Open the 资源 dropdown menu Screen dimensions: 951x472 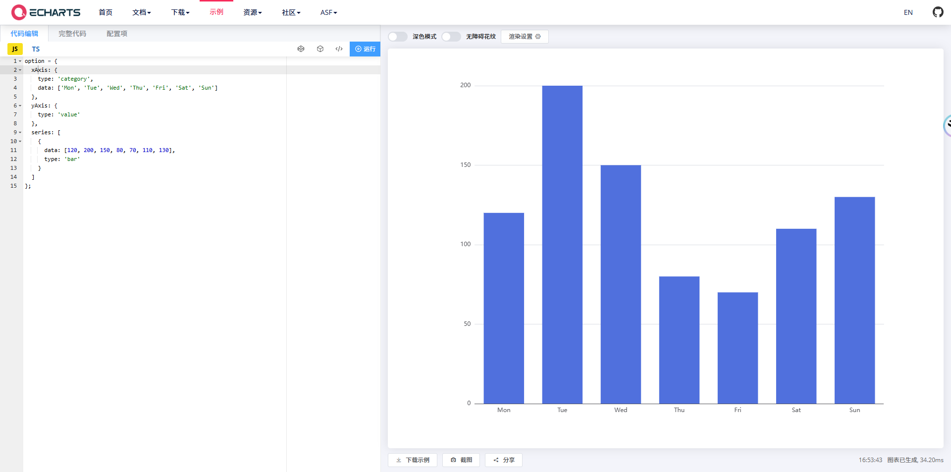pyautogui.click(x=253, y=12)
